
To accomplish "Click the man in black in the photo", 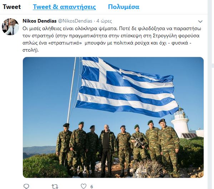I will coord(106,149).
